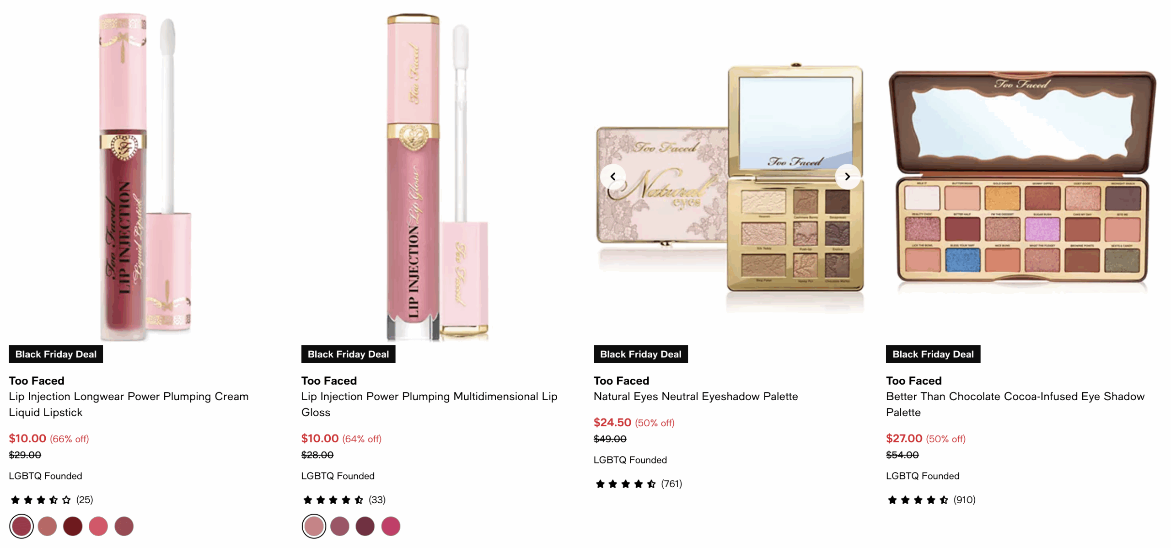Open the 761 reviews star rating
1171x548 pixels.
(x=638, y=484)
